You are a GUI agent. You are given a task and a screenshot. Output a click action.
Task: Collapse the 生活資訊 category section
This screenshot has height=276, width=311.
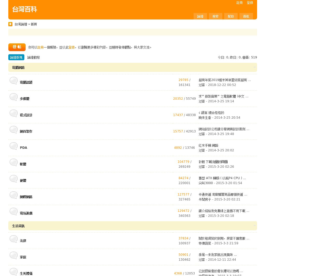coord(255,226)
